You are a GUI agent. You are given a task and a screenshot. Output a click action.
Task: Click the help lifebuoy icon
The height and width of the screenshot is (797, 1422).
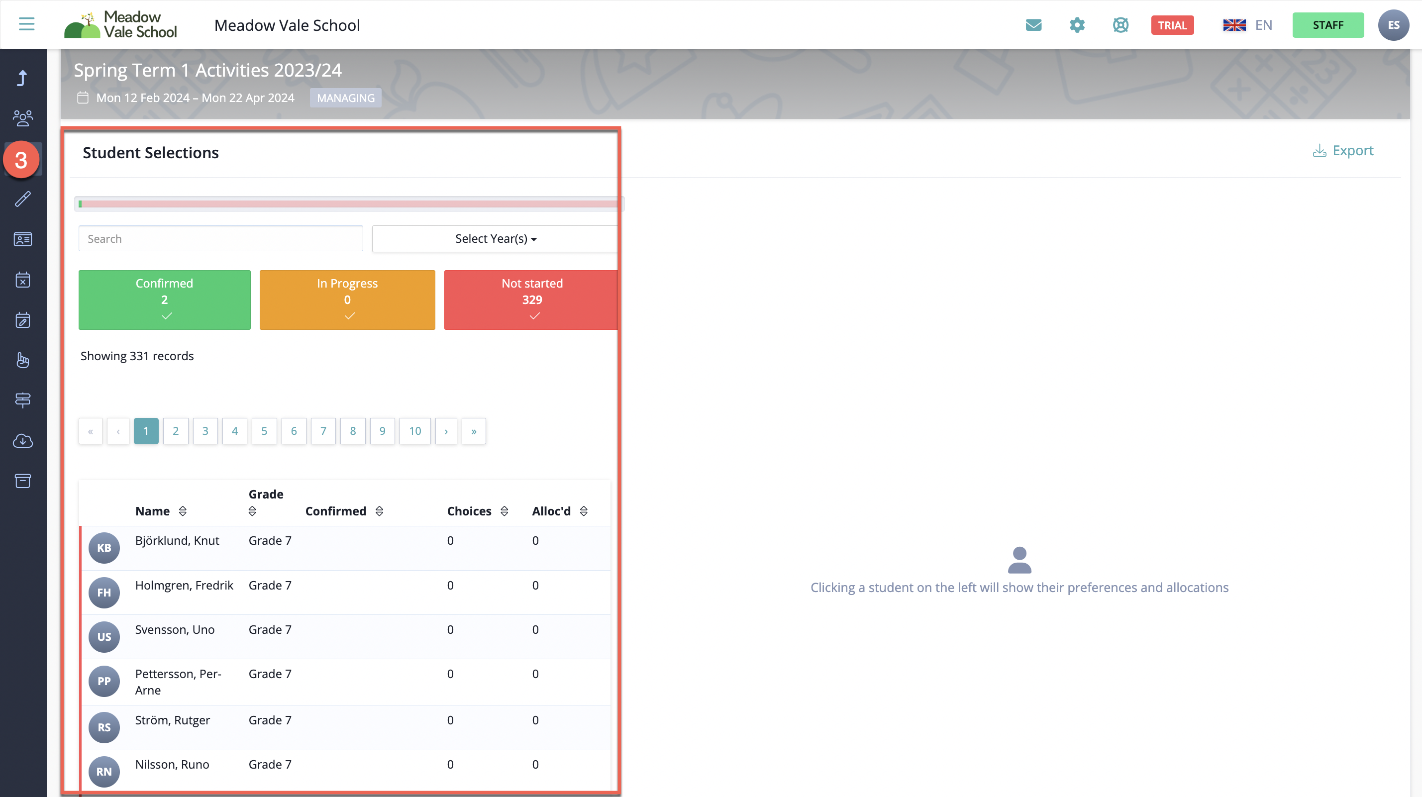pos(1120,25)
